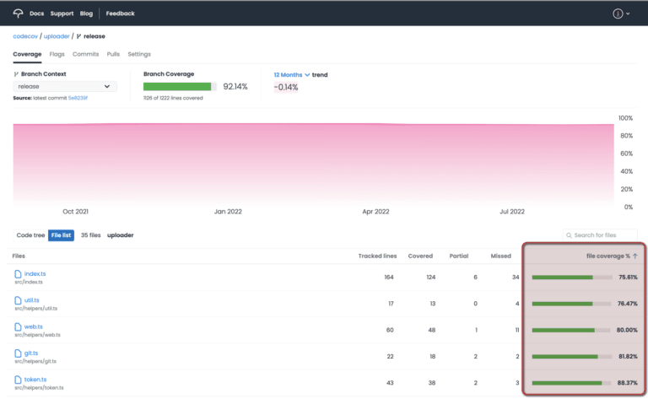Click the magnifier icon in file search

pos(569,235)
